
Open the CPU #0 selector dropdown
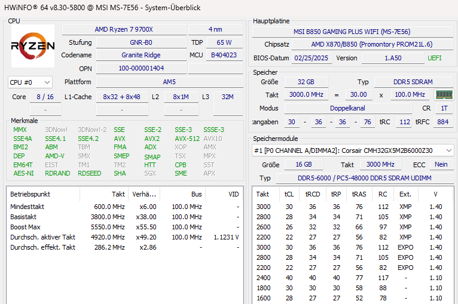tap(30, 82)
